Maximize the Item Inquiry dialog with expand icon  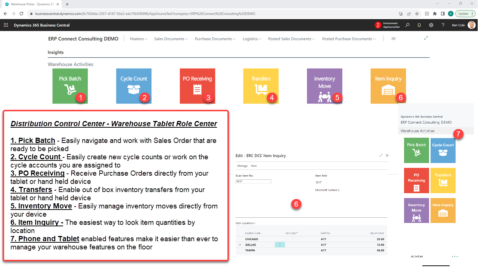pyautogui.click(x=381, y=155)
